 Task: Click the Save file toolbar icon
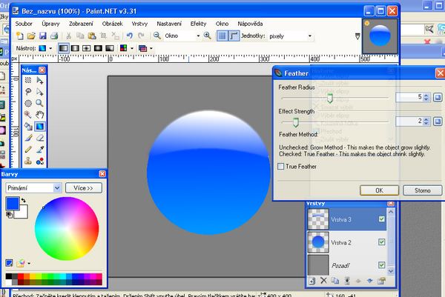click(43, 36)
